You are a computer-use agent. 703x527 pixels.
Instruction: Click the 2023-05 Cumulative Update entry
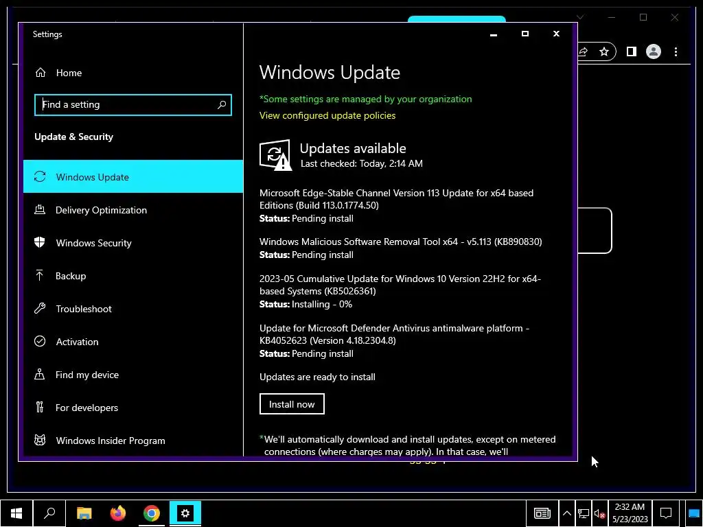[400, 291]
